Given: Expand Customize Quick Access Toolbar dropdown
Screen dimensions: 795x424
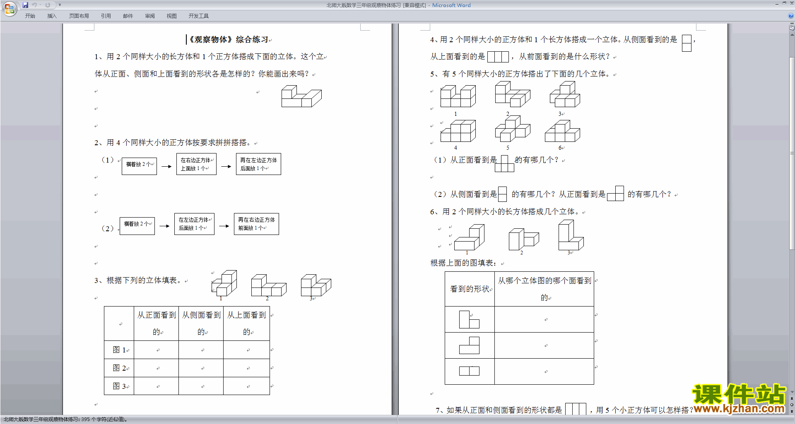Looking at the screenshot, I should (60, 5).
